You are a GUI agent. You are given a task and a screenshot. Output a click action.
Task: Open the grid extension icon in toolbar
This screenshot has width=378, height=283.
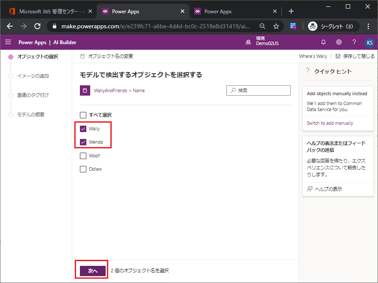[293, 26]
